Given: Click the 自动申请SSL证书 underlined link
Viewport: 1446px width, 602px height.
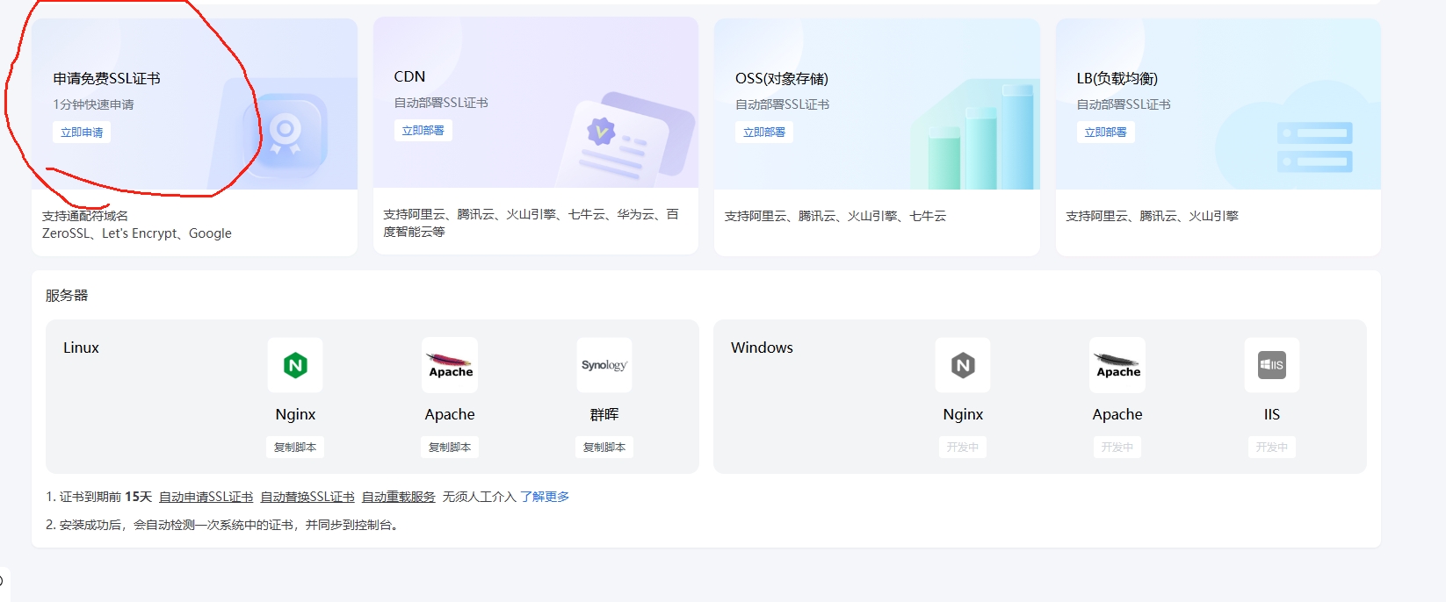Looking at the screenshot, I should coord(206,497).
